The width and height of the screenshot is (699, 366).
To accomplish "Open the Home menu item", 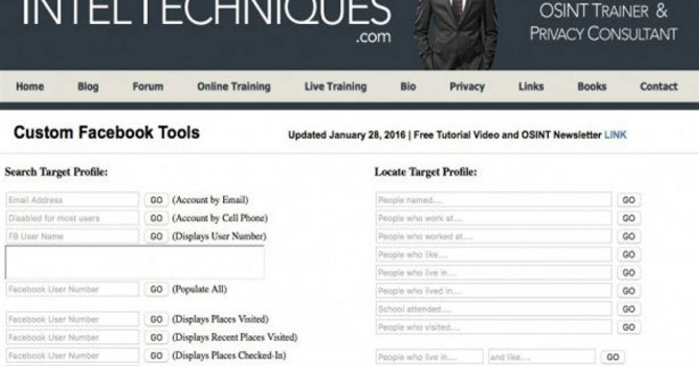I will click(30, 87).
